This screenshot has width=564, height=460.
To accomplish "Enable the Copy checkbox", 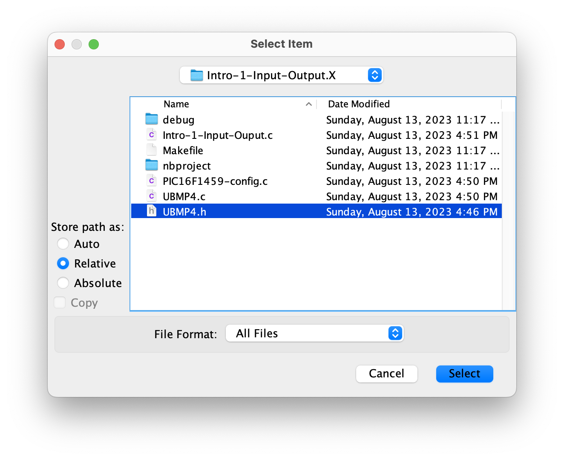I will pyautogui.click(x=60, y=302).
